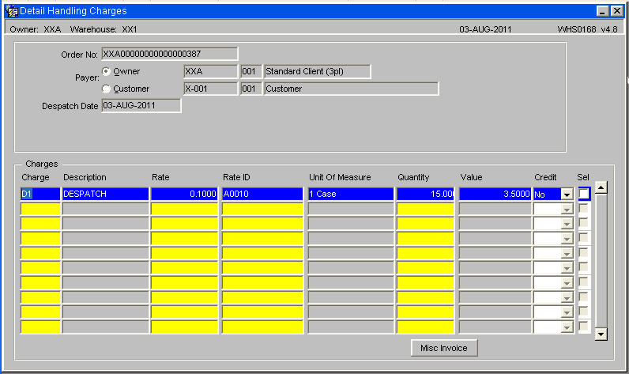The height and width of the screenshot is (374, 629).
Task: Click the Charge cell containing D1
Action: pyautogui.click(x=40, y=194)
